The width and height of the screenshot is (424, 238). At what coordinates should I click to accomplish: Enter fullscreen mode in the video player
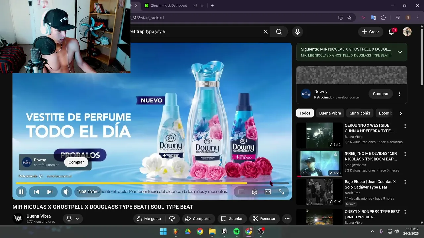click(x=281, y=192)
